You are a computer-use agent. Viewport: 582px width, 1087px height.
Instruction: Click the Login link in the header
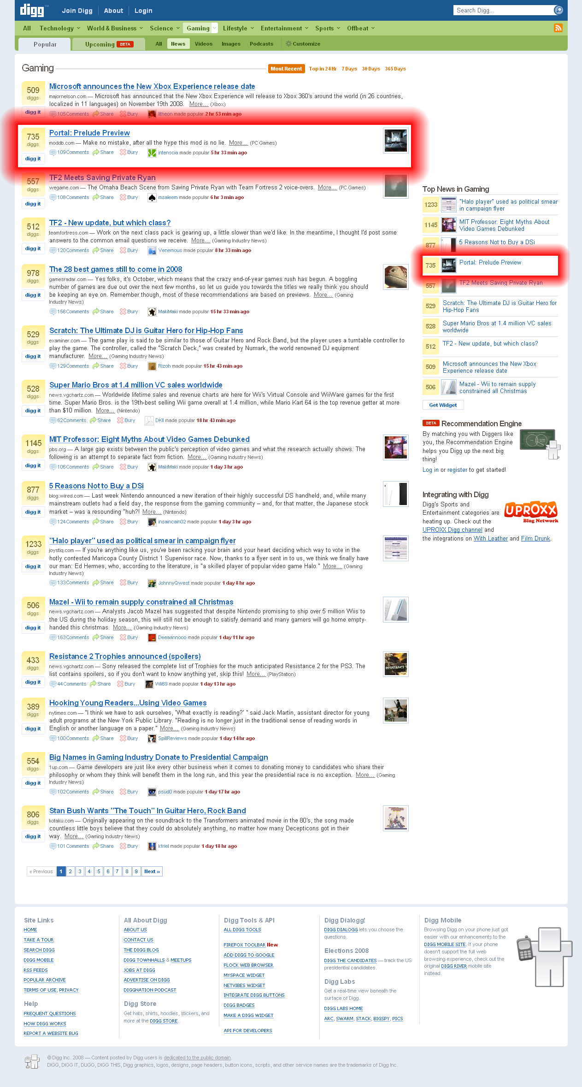click(x=143, y=11)
